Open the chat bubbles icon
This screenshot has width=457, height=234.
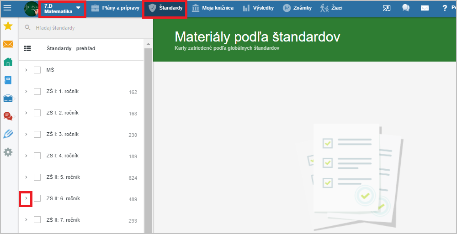406,8
